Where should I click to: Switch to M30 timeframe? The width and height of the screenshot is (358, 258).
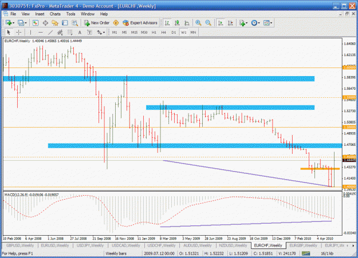pyautogui.click(x=144, y=33)
